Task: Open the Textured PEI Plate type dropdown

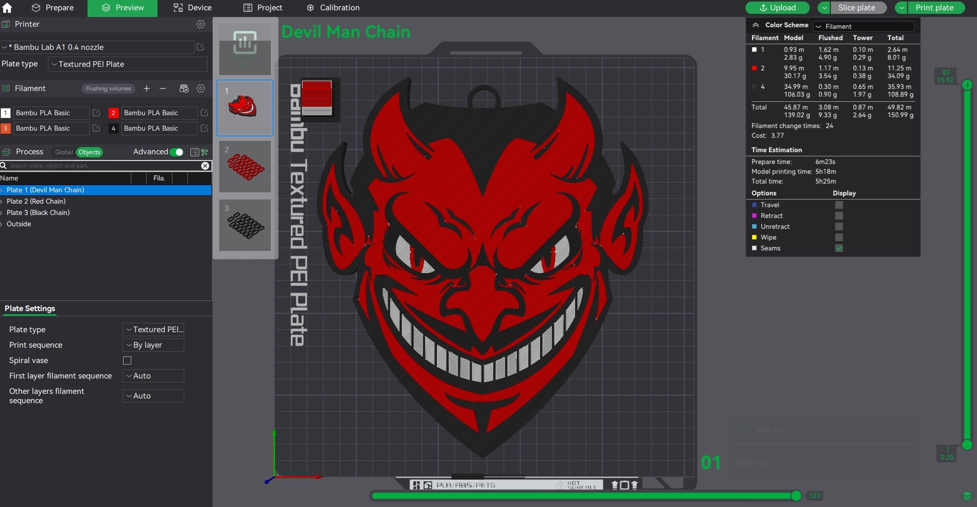Action: click(128, 64)
